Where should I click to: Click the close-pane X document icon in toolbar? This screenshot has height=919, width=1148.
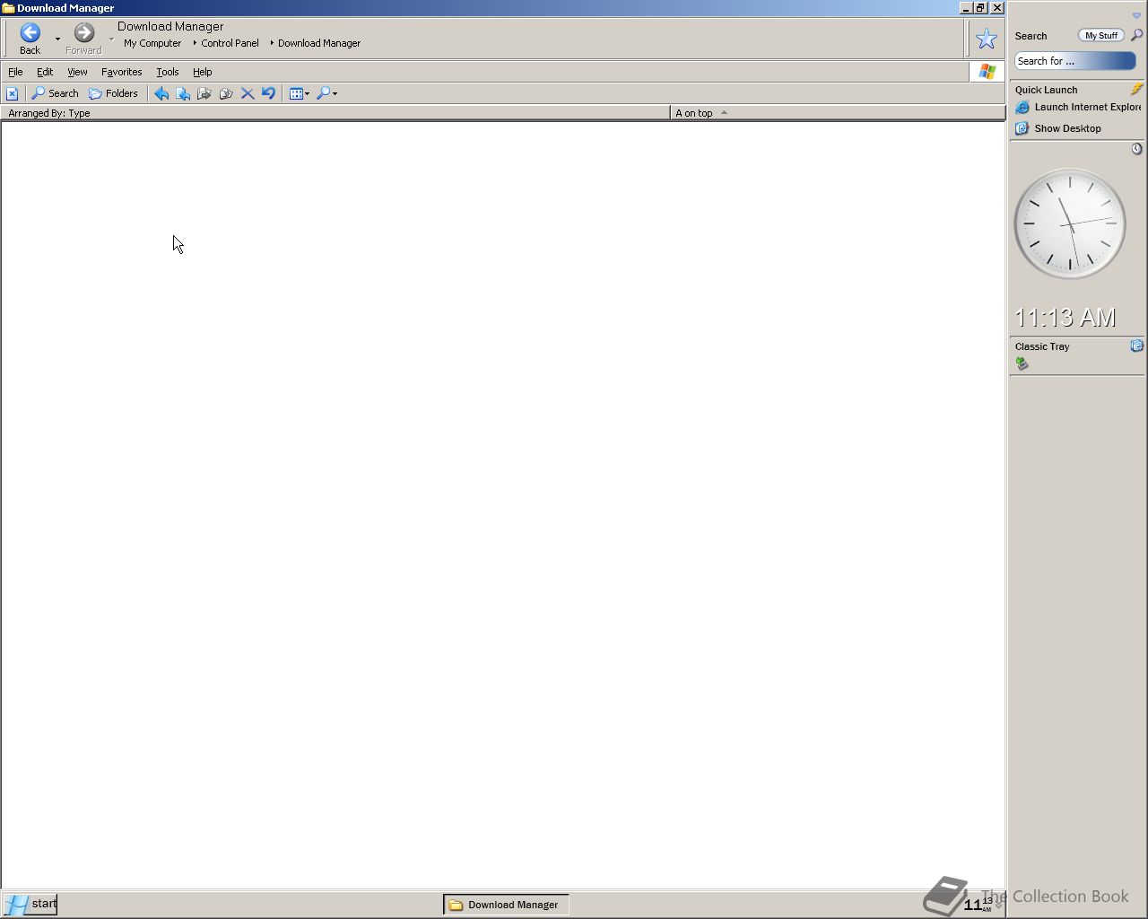pyautogui.click(x=12, y=93)
